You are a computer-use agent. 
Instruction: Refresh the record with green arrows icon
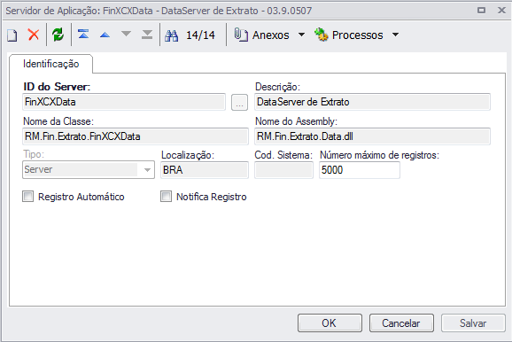(x=58, y=35)
